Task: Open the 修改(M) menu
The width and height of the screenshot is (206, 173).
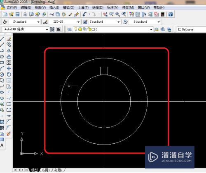Action: (128, 7)
